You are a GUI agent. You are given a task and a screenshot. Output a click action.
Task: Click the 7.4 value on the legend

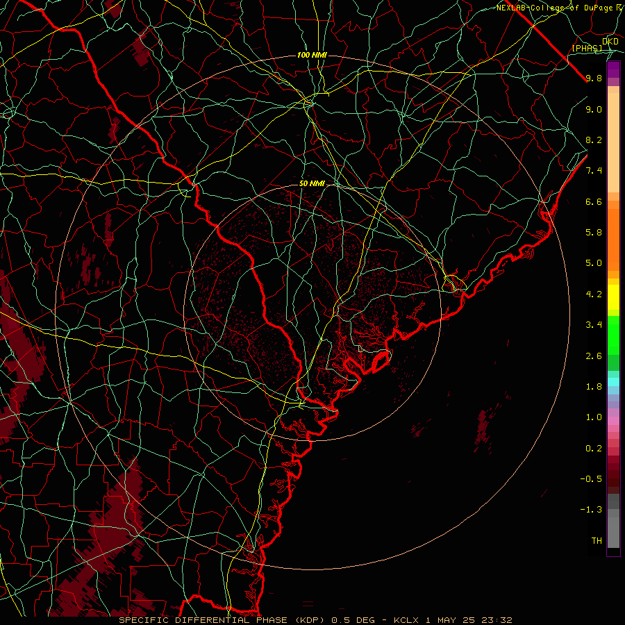click(594, 171)
